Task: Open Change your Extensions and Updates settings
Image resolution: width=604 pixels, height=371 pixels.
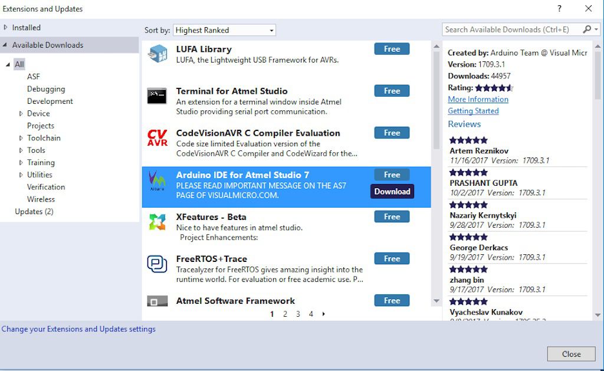Action: click(78, 329)
